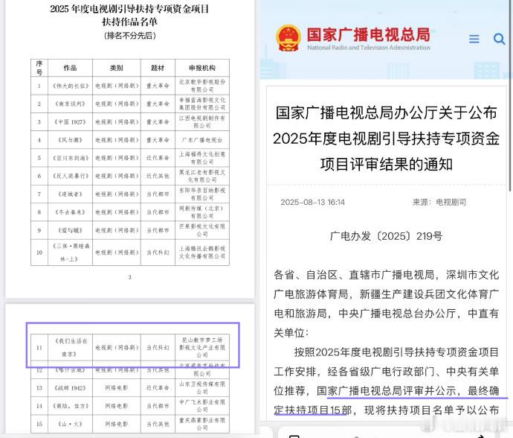Click the 近代革命 theme in row 5

click(x=158, y=158)
